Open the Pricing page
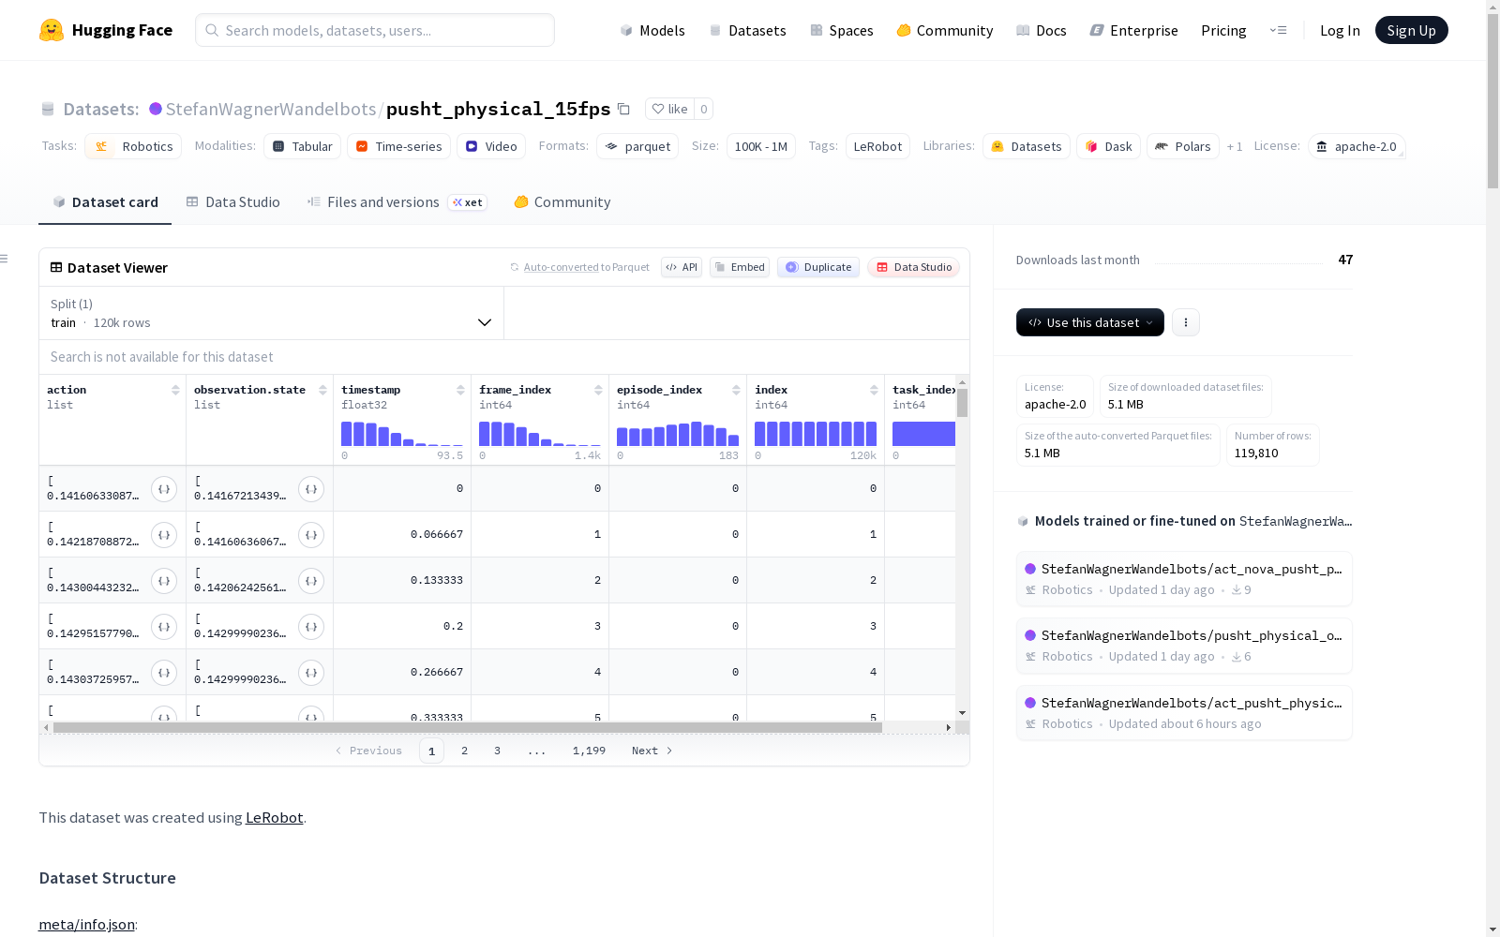Viewport: 1500px width, 937px height. [1223, 30]
